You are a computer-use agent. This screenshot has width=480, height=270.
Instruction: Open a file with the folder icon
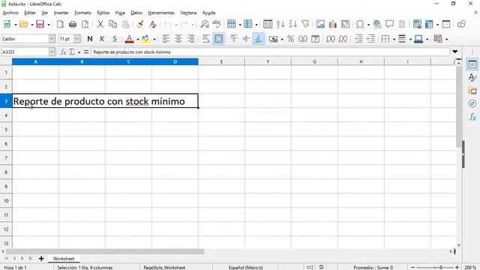click(x=23, y=24)
